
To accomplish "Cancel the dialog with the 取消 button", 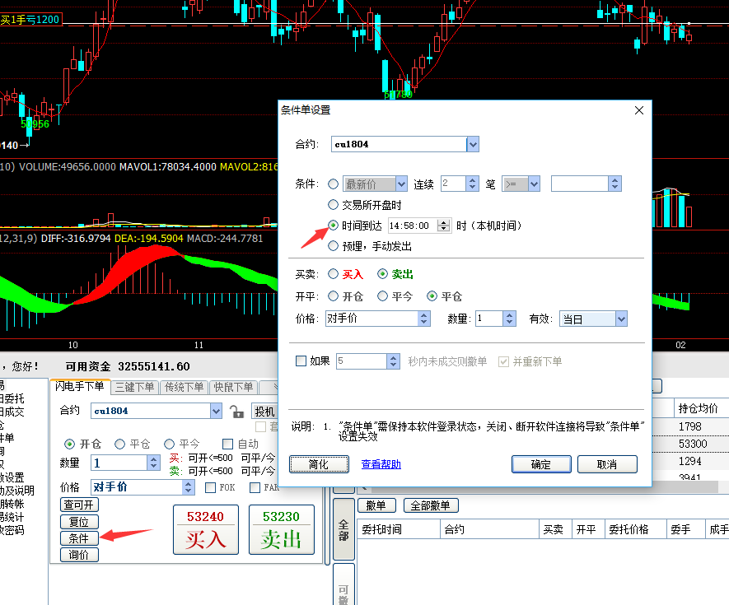I will pos(607,464).
